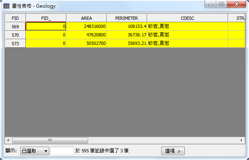Select the FID_ column header
Viewport: 249px width, 160px height.
coord(46,18)
